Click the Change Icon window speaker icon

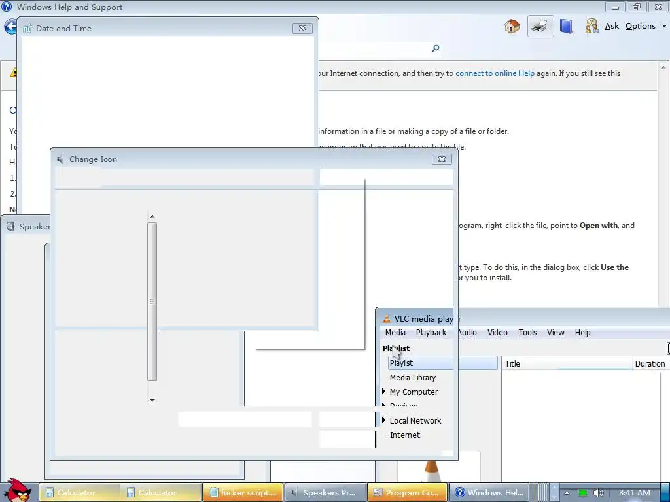tap(60, 159)
